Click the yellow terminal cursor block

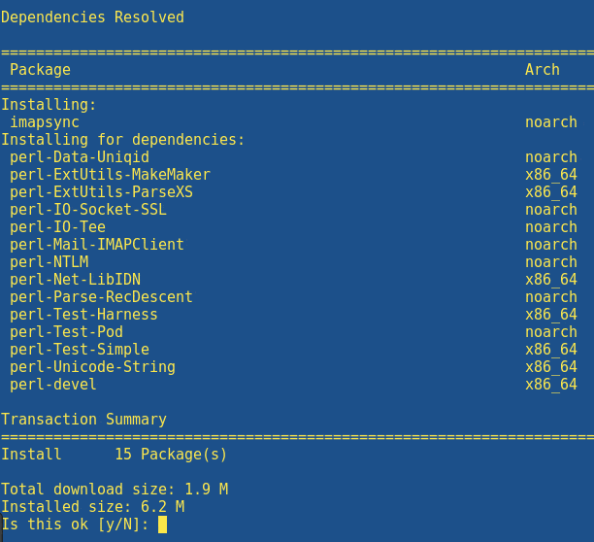162,525
